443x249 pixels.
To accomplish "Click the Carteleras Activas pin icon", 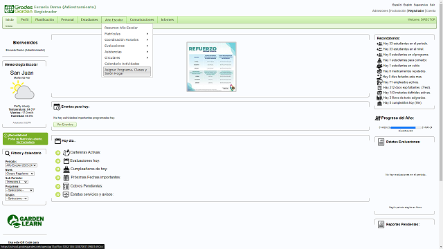I will (66, 153).
